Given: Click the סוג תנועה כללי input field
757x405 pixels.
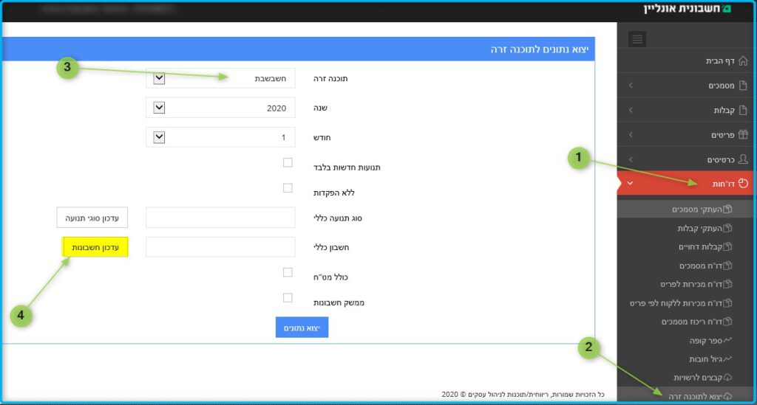Looking at the screenshot, I should tap(220, 218).
